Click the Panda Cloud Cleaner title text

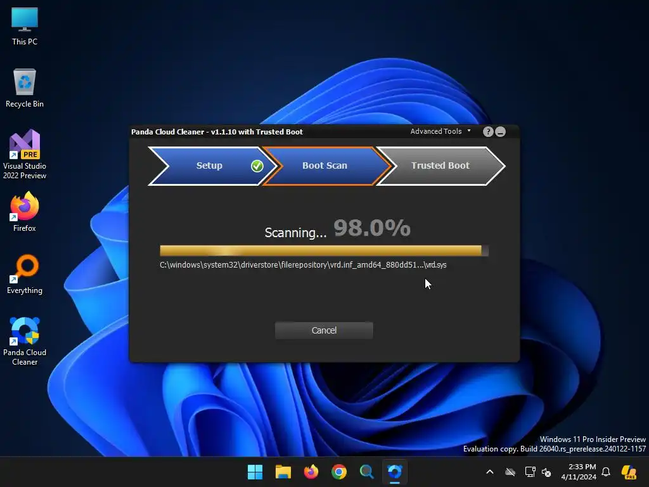(217, 132)
